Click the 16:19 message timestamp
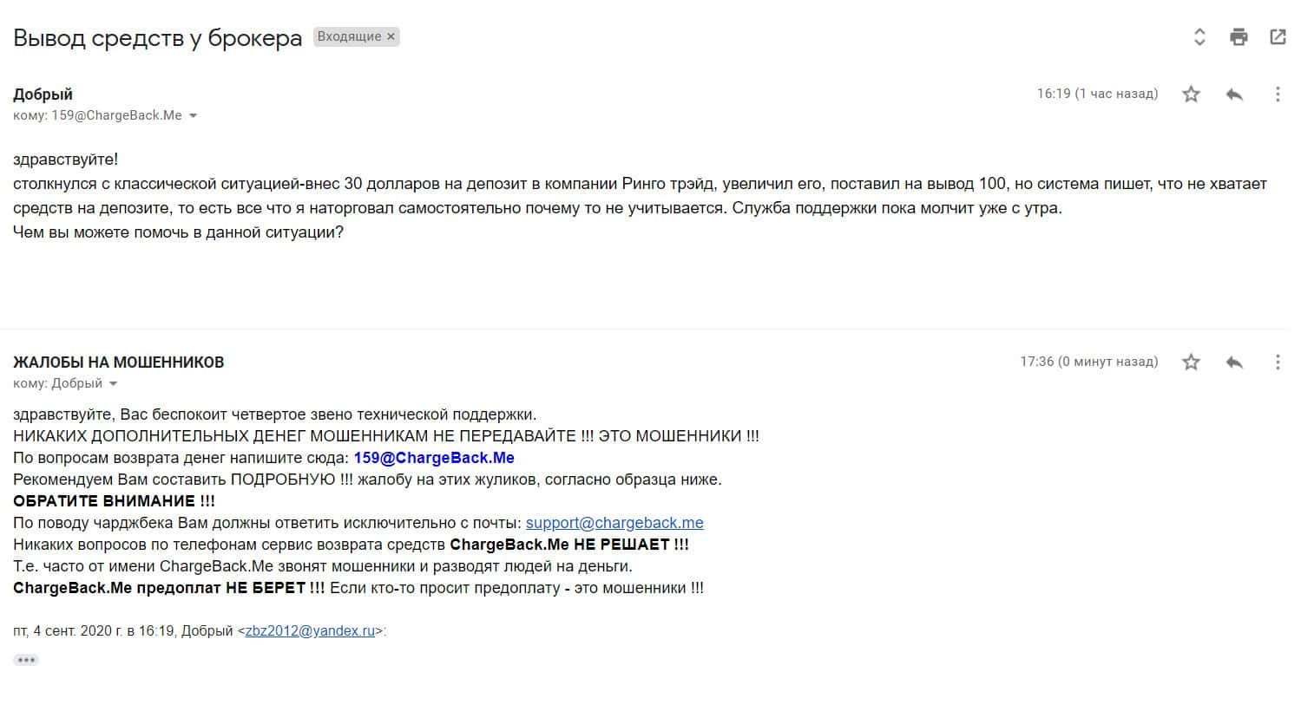Screen dimensions: 1301x705 1097,94
